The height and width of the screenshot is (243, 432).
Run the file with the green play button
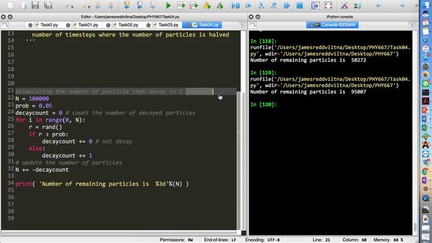pyautogui.click(x=168, y=5)
